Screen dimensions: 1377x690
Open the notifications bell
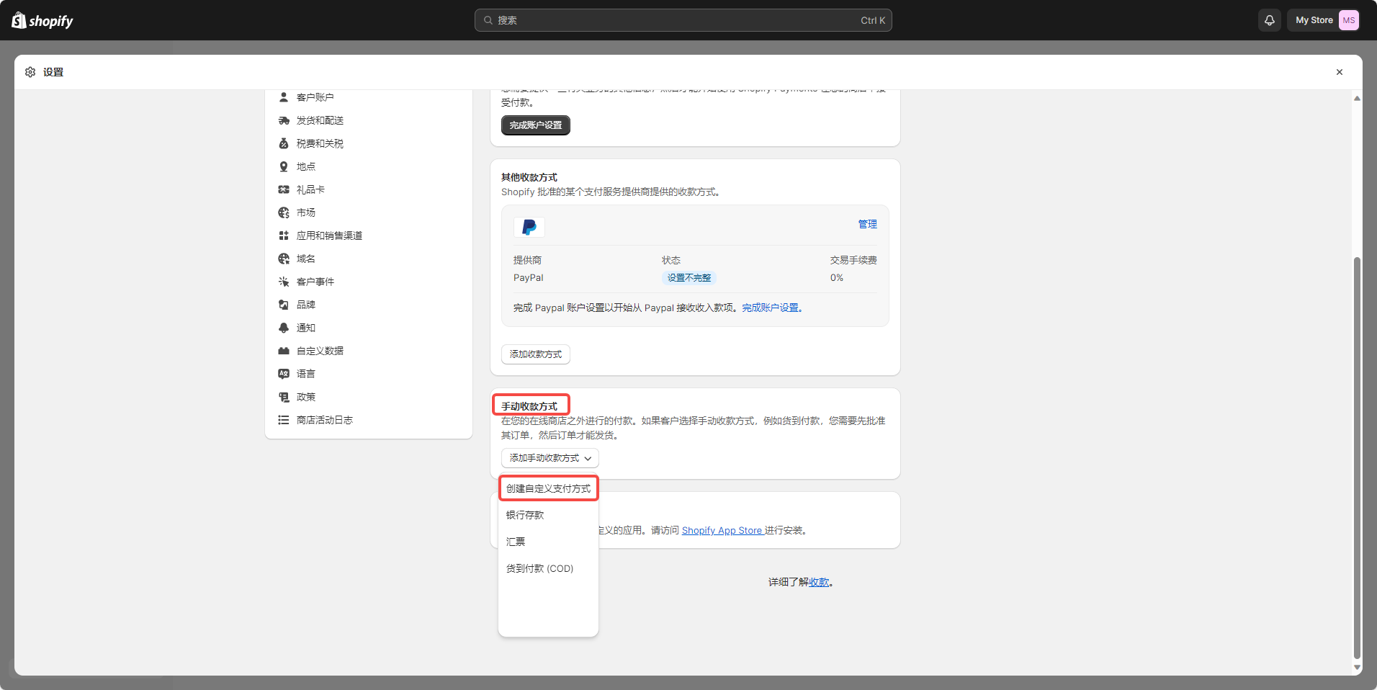1270,20
